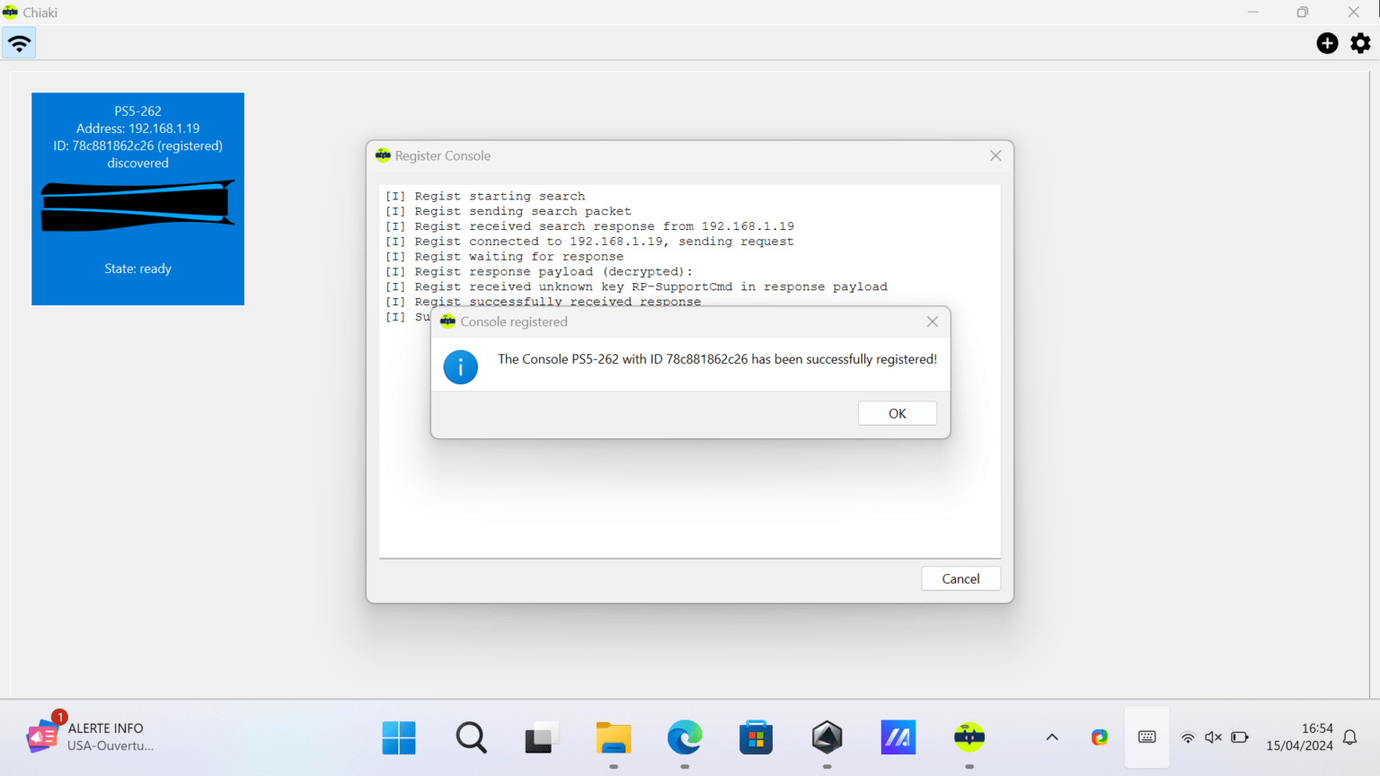Viewport: 1380px width, 776px height.
Task: Close the Register Console dialog
Action: pyautogui.click(x=995, y=155)
